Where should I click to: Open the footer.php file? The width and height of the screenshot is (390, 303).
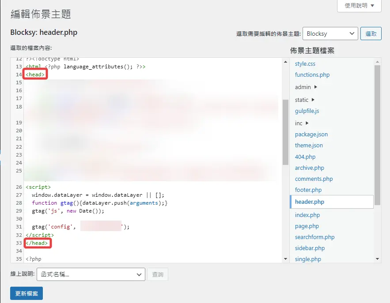(308, 190)
